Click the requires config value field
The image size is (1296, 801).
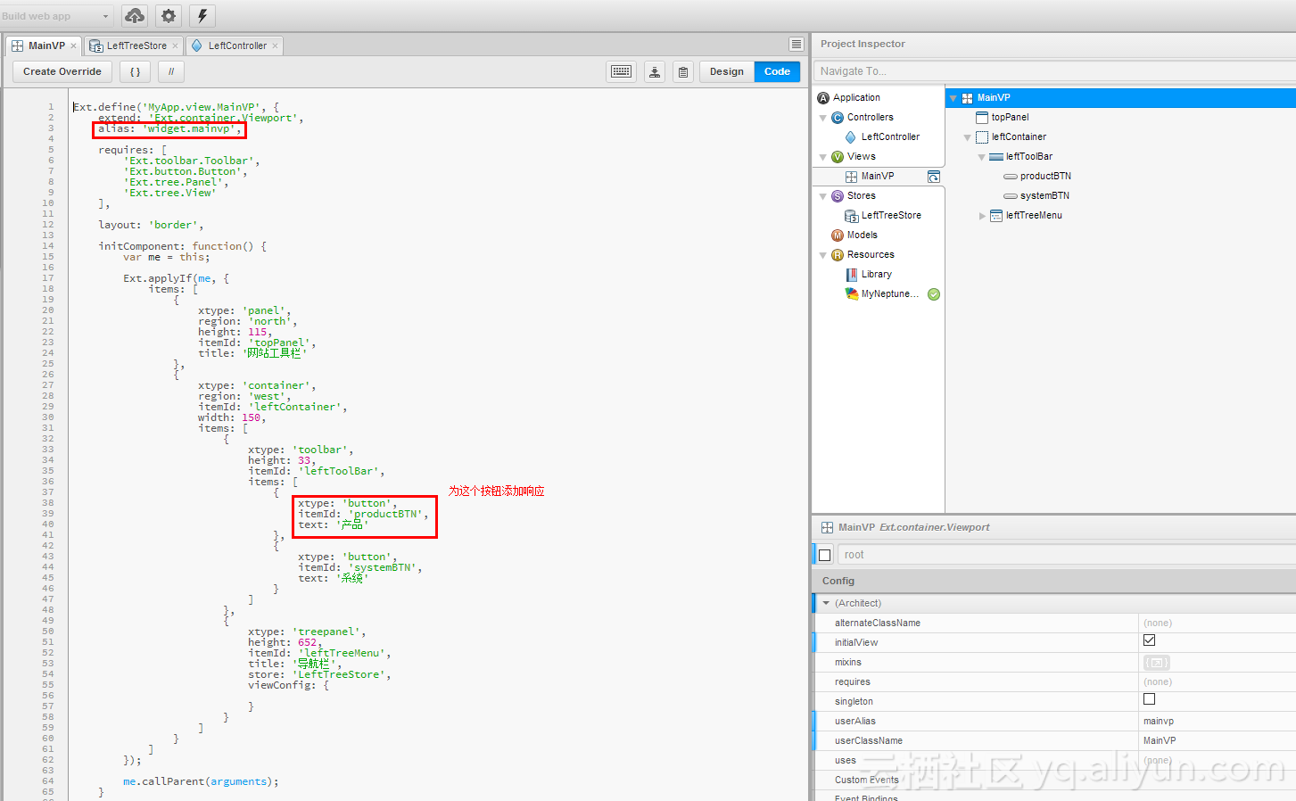1218,681
